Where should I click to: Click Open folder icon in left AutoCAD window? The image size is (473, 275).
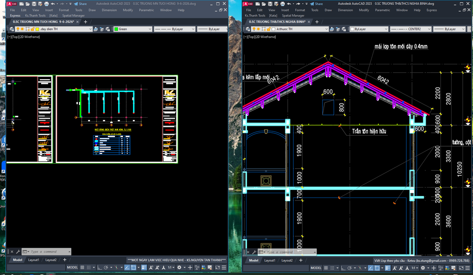(x=27, y=4)
